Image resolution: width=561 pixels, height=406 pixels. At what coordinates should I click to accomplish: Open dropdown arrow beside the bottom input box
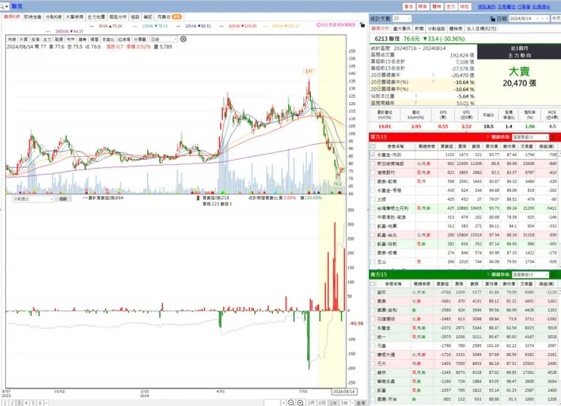(284, 403)
